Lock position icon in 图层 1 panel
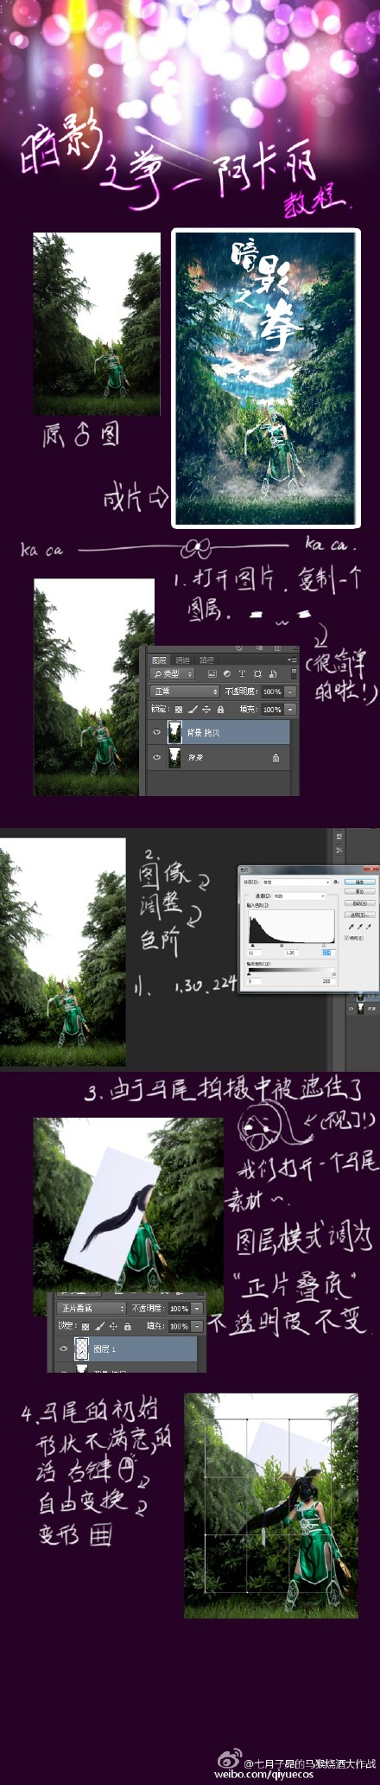This screenshot has height=1785, width=380. point(113,1326)
